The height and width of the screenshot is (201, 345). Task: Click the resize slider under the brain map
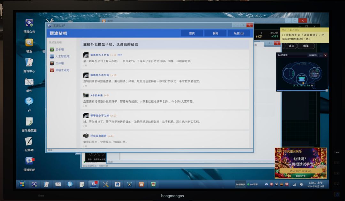(x=302, y=90)
